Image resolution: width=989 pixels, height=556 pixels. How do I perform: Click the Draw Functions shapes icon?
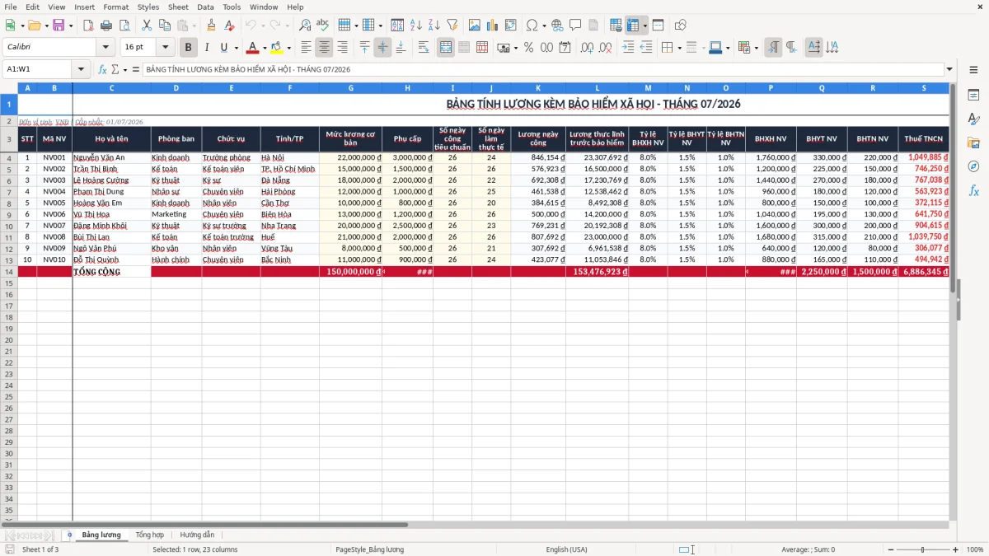click(x=681, y=26)
